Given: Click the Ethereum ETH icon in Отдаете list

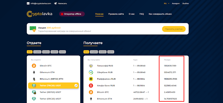Looking at the screenshot, I should [x=34, y=72].
